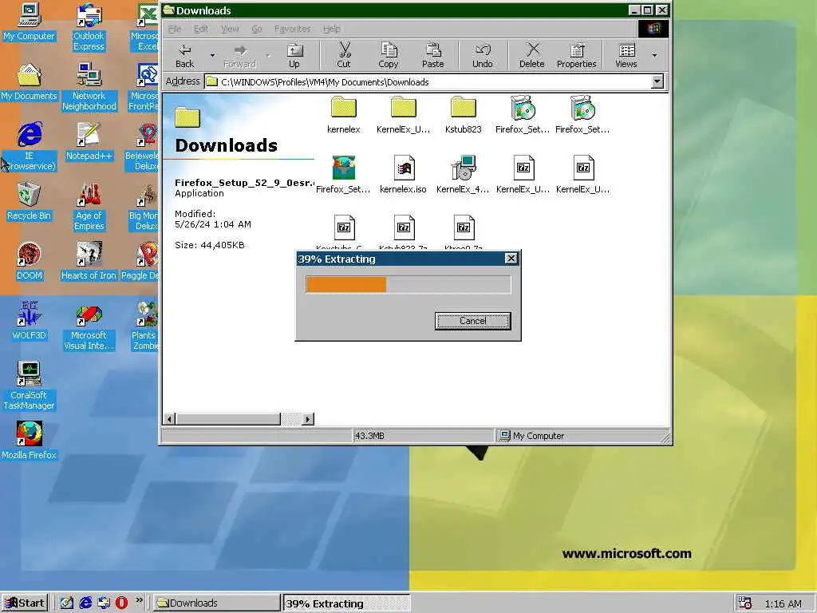
Task: Go up one folder level with Up
Action: point(294,55)
